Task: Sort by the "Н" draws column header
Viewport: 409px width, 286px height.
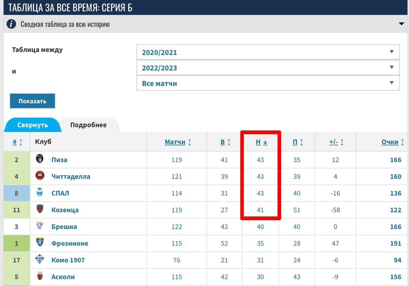Action: click(258, 142)
